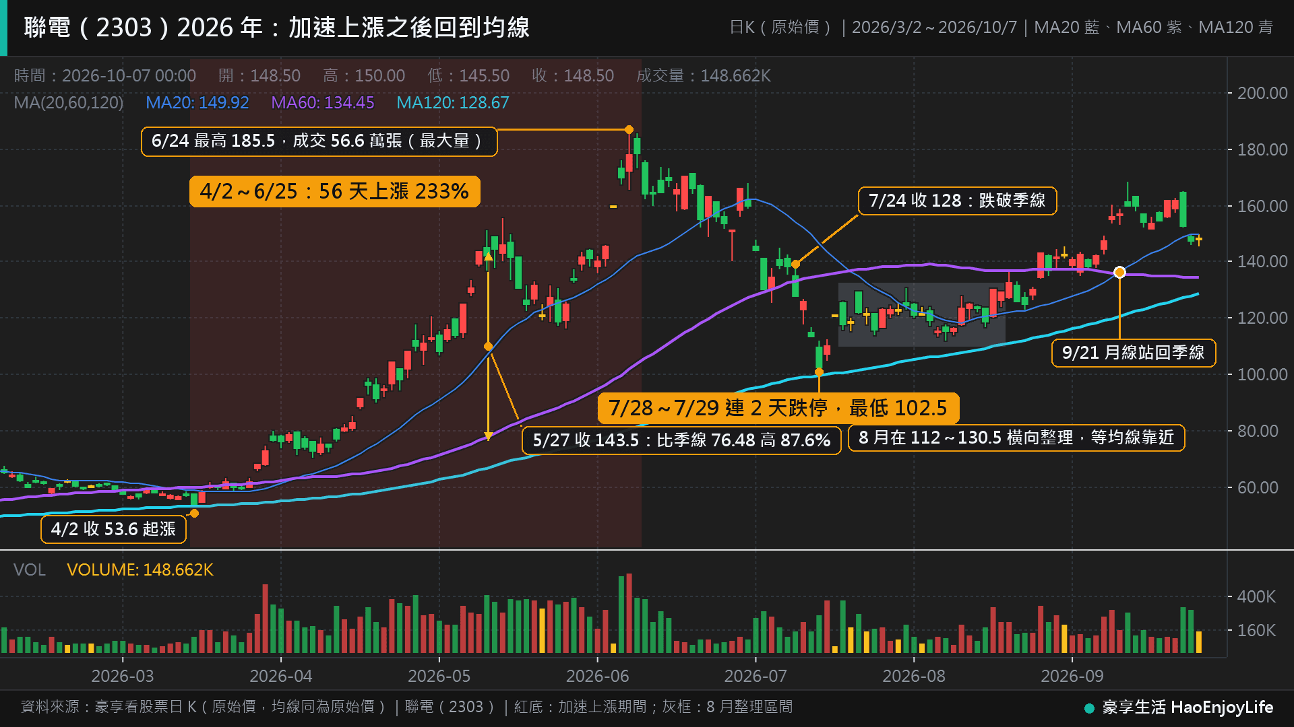Click the 資料來源 footer note
This screenshot has width=1294, height=727.
[x=407, y=707]
